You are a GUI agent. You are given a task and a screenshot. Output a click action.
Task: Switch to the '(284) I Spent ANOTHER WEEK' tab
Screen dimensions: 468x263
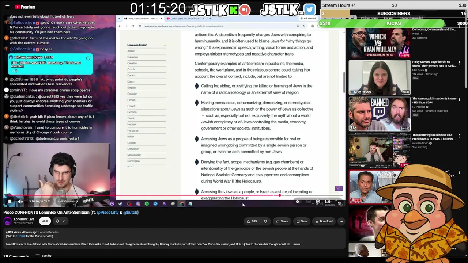tap(185, 18)
